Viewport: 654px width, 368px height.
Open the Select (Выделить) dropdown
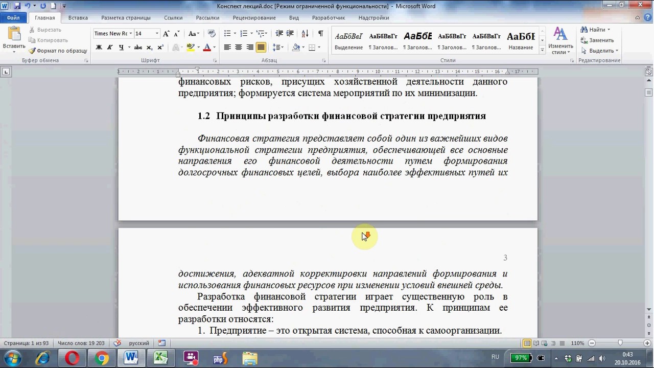[x=599, y=51]
